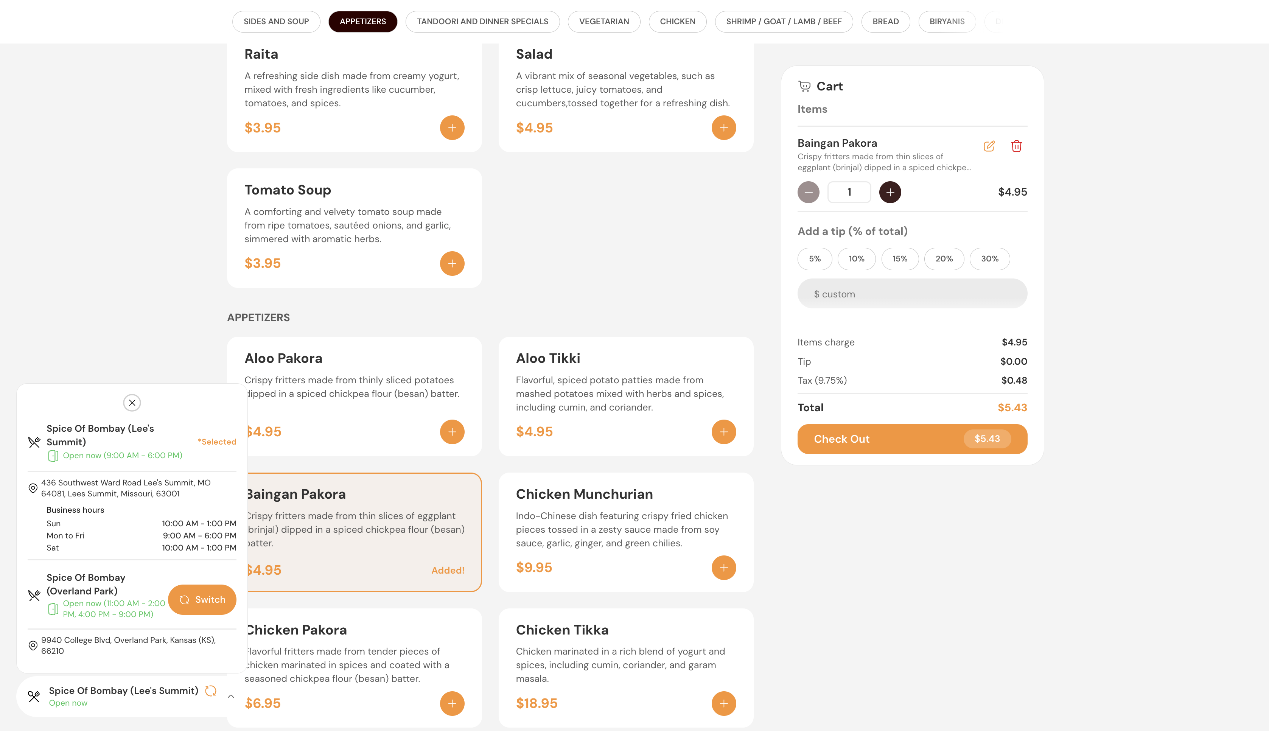This screenshot has height=731, width=1269.
Task: Add Tomato Soup to cart
Action: tap(452, 264)
